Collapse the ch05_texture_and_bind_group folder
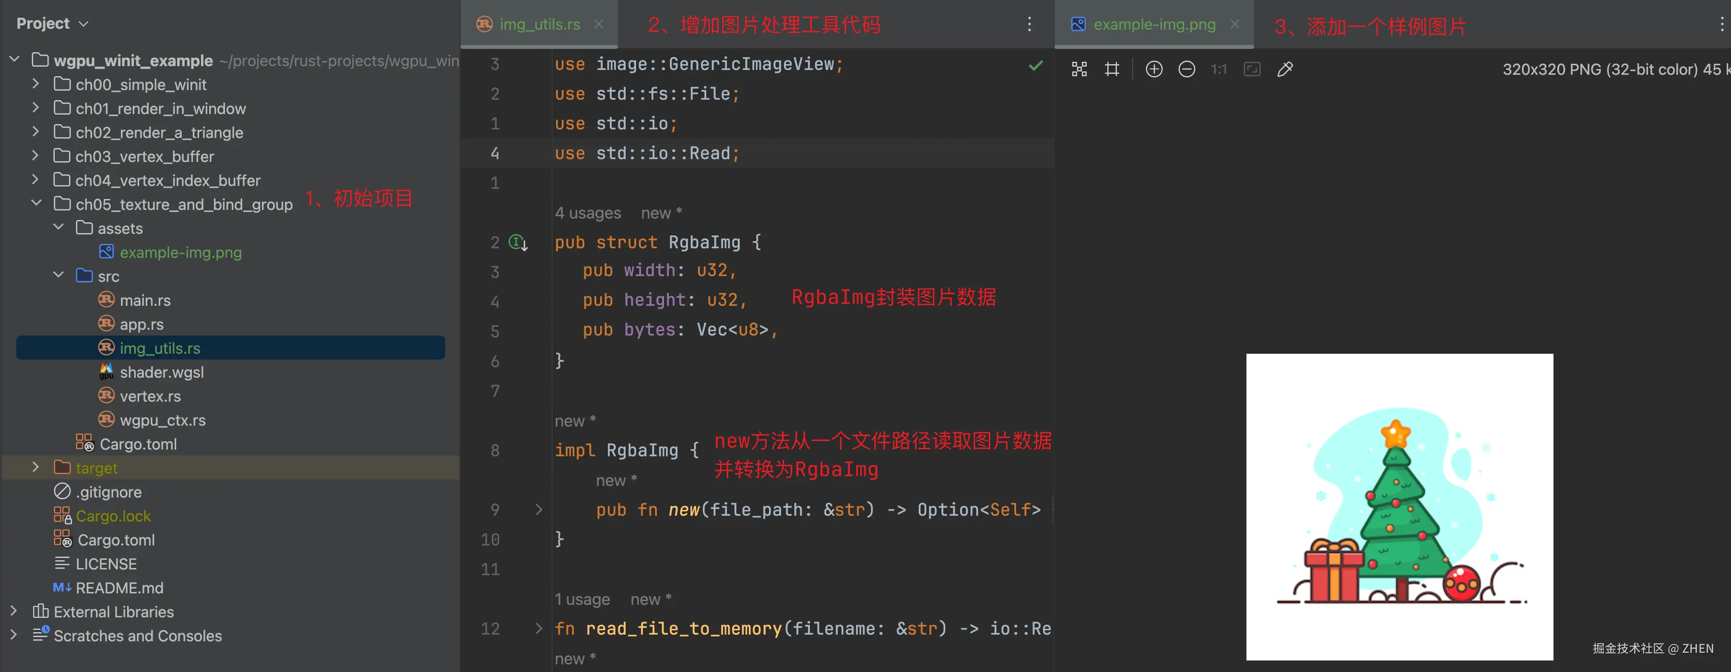1731x672 pixels. (x=36, y=203)
